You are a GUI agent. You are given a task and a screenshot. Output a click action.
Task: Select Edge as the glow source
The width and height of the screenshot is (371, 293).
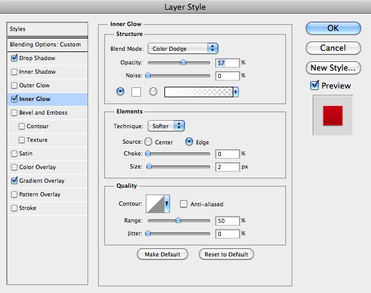(x=189, y=142)
